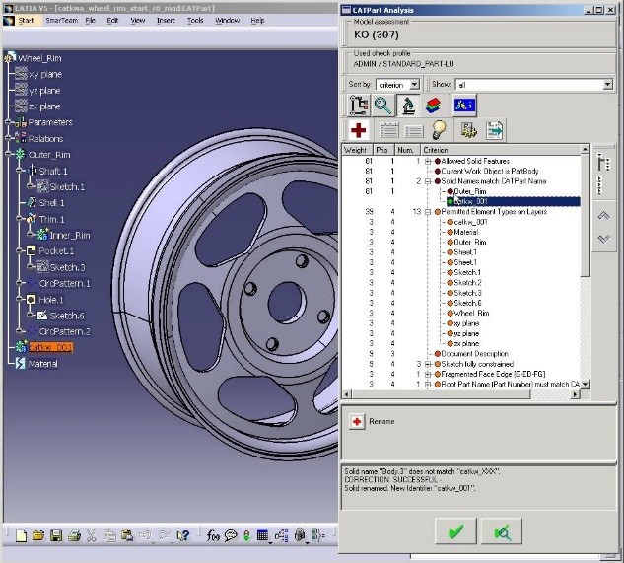Click the export report document icon
Image resolution: width=624 pixels, height=563 pixels.
(495, 130)
